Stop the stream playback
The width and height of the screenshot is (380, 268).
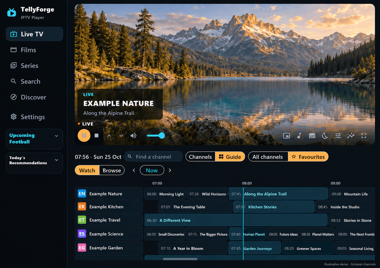pos(97,136)
